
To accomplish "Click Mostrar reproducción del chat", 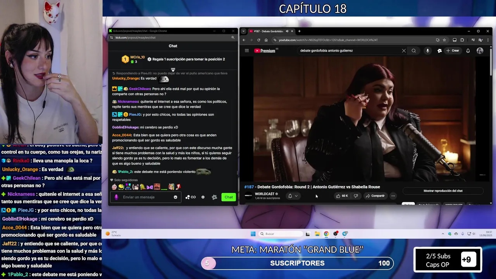I will (443, 191).
